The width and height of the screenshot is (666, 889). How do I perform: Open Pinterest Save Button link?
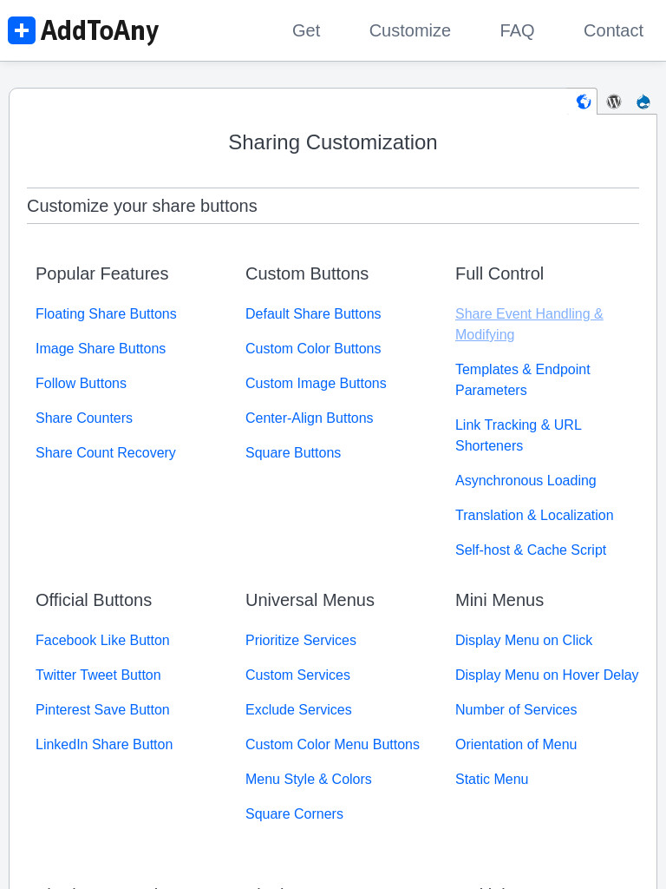point(102,710)
